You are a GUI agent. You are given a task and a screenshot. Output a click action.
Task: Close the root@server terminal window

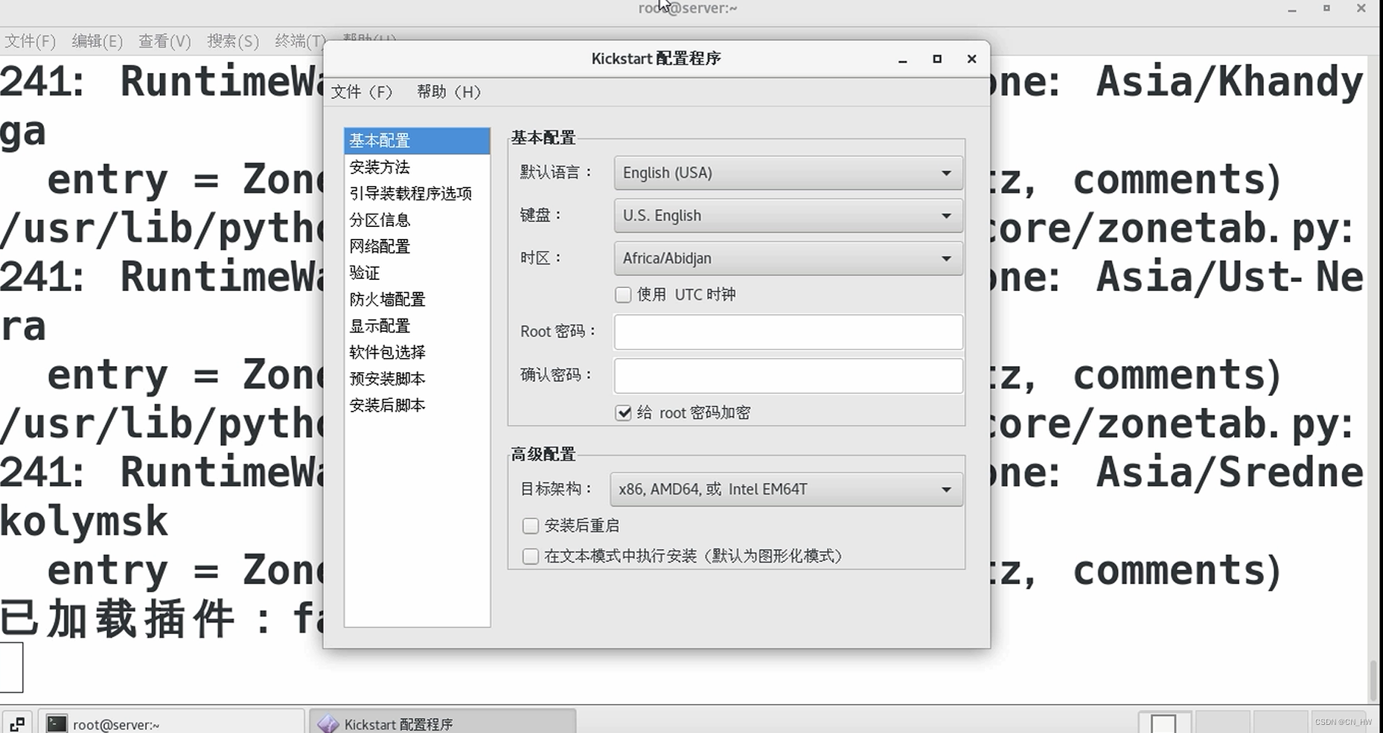pyautogui.click(x=1361, y=8)
